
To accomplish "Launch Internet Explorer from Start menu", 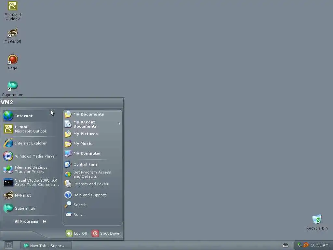I will click(31, 143).
